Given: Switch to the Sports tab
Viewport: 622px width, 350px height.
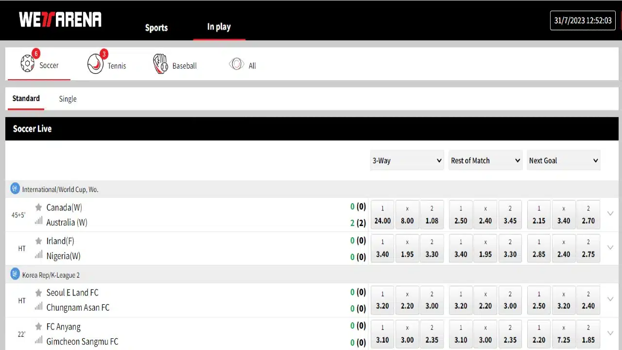Looking at the screenshot, I should (x=156, y=28).
